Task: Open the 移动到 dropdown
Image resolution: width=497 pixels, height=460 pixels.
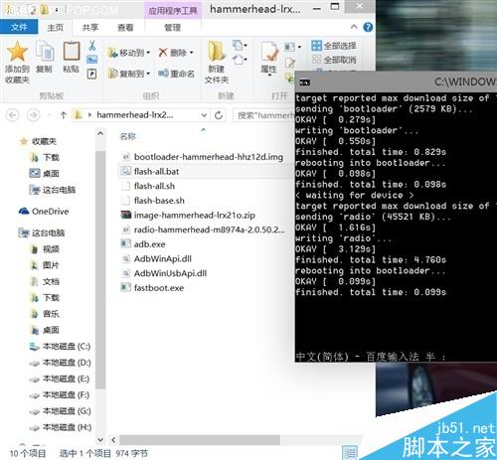Action: (129, 53)
